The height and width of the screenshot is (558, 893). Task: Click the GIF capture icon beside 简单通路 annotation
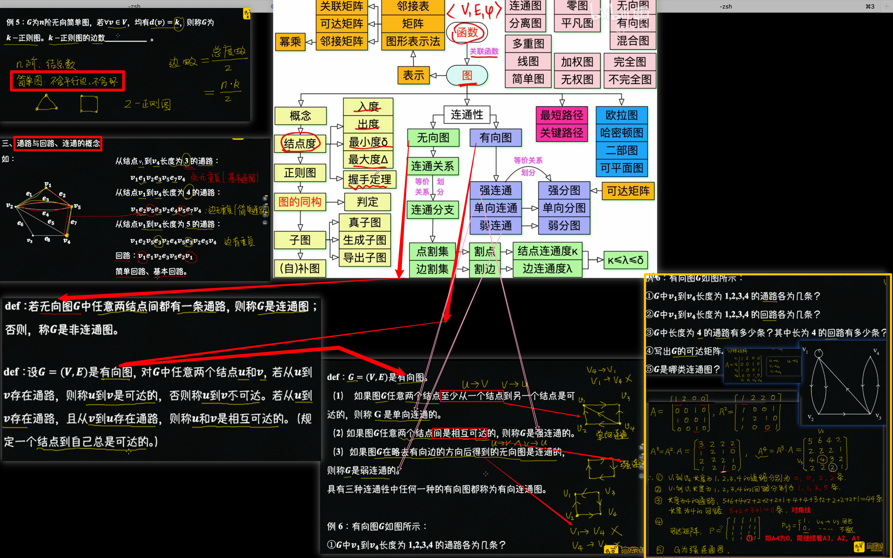coord(265,207)
